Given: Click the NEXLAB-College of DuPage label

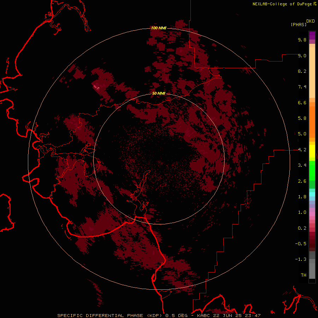Looking at the screenshot, I should pyautogui.click(x=283, y=4).
